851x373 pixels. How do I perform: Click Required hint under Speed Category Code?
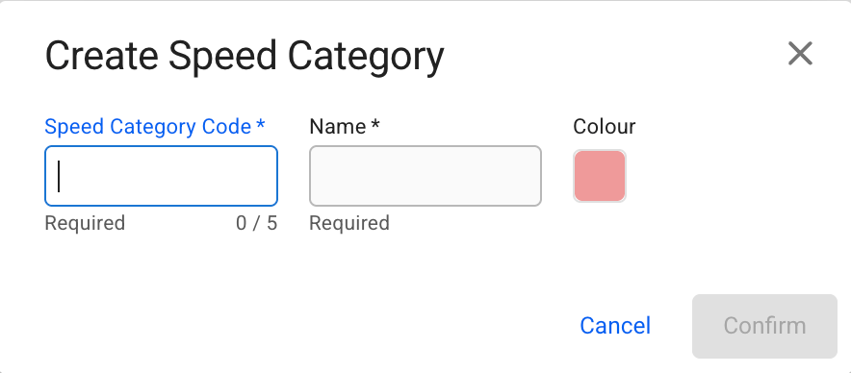[x=85, y=223]
